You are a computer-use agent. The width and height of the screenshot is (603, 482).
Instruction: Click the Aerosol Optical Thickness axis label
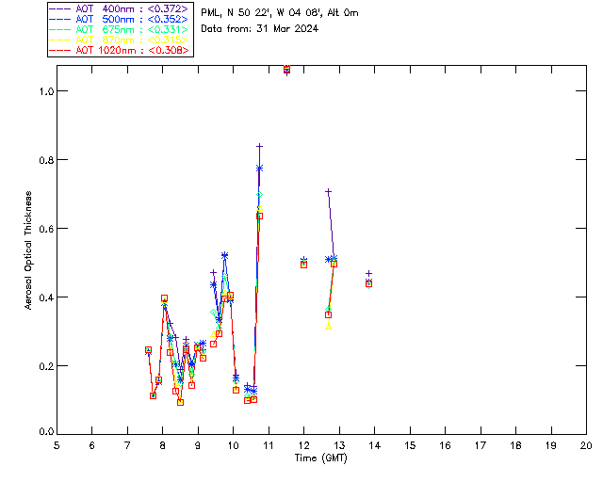pos(28,250)
